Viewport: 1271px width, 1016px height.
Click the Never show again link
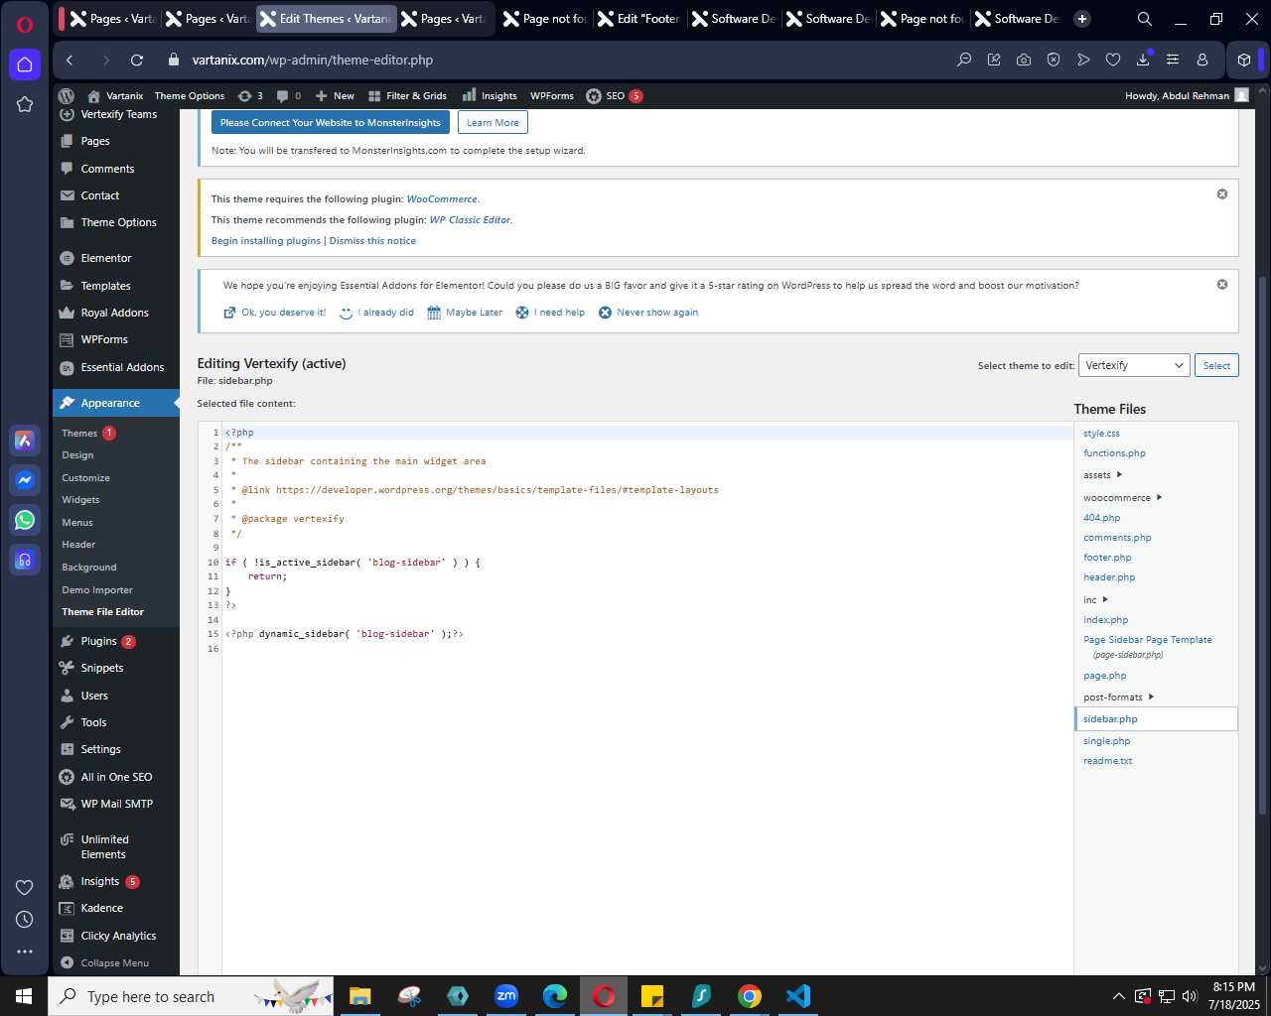coord(648,313)
